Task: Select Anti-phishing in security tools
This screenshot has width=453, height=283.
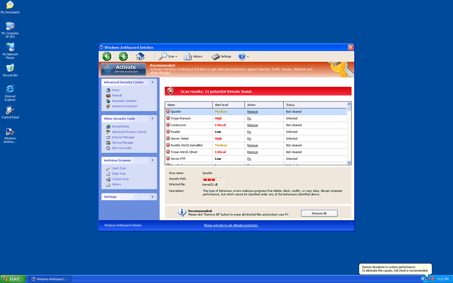Action: [120, 127]
